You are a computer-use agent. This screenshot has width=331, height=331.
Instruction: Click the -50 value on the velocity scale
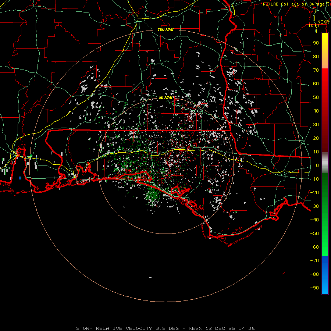coord(314,234)
